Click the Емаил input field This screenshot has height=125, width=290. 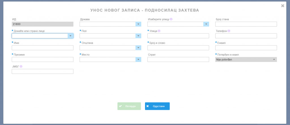click(x=246, y=48)
